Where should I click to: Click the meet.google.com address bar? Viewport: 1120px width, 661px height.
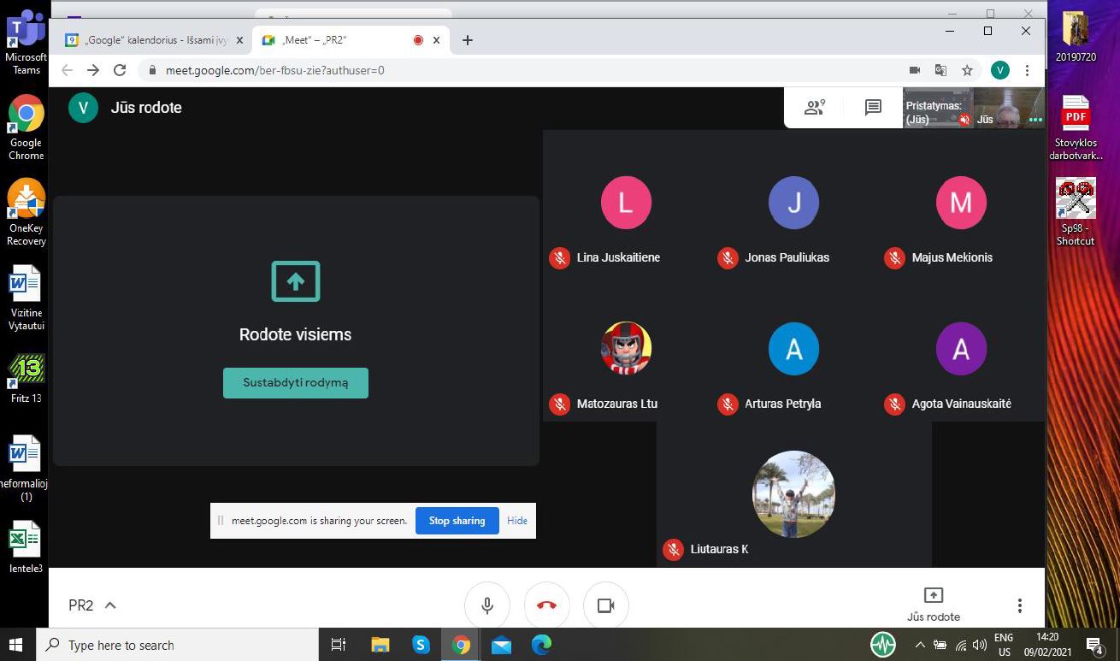click(522, 70)
